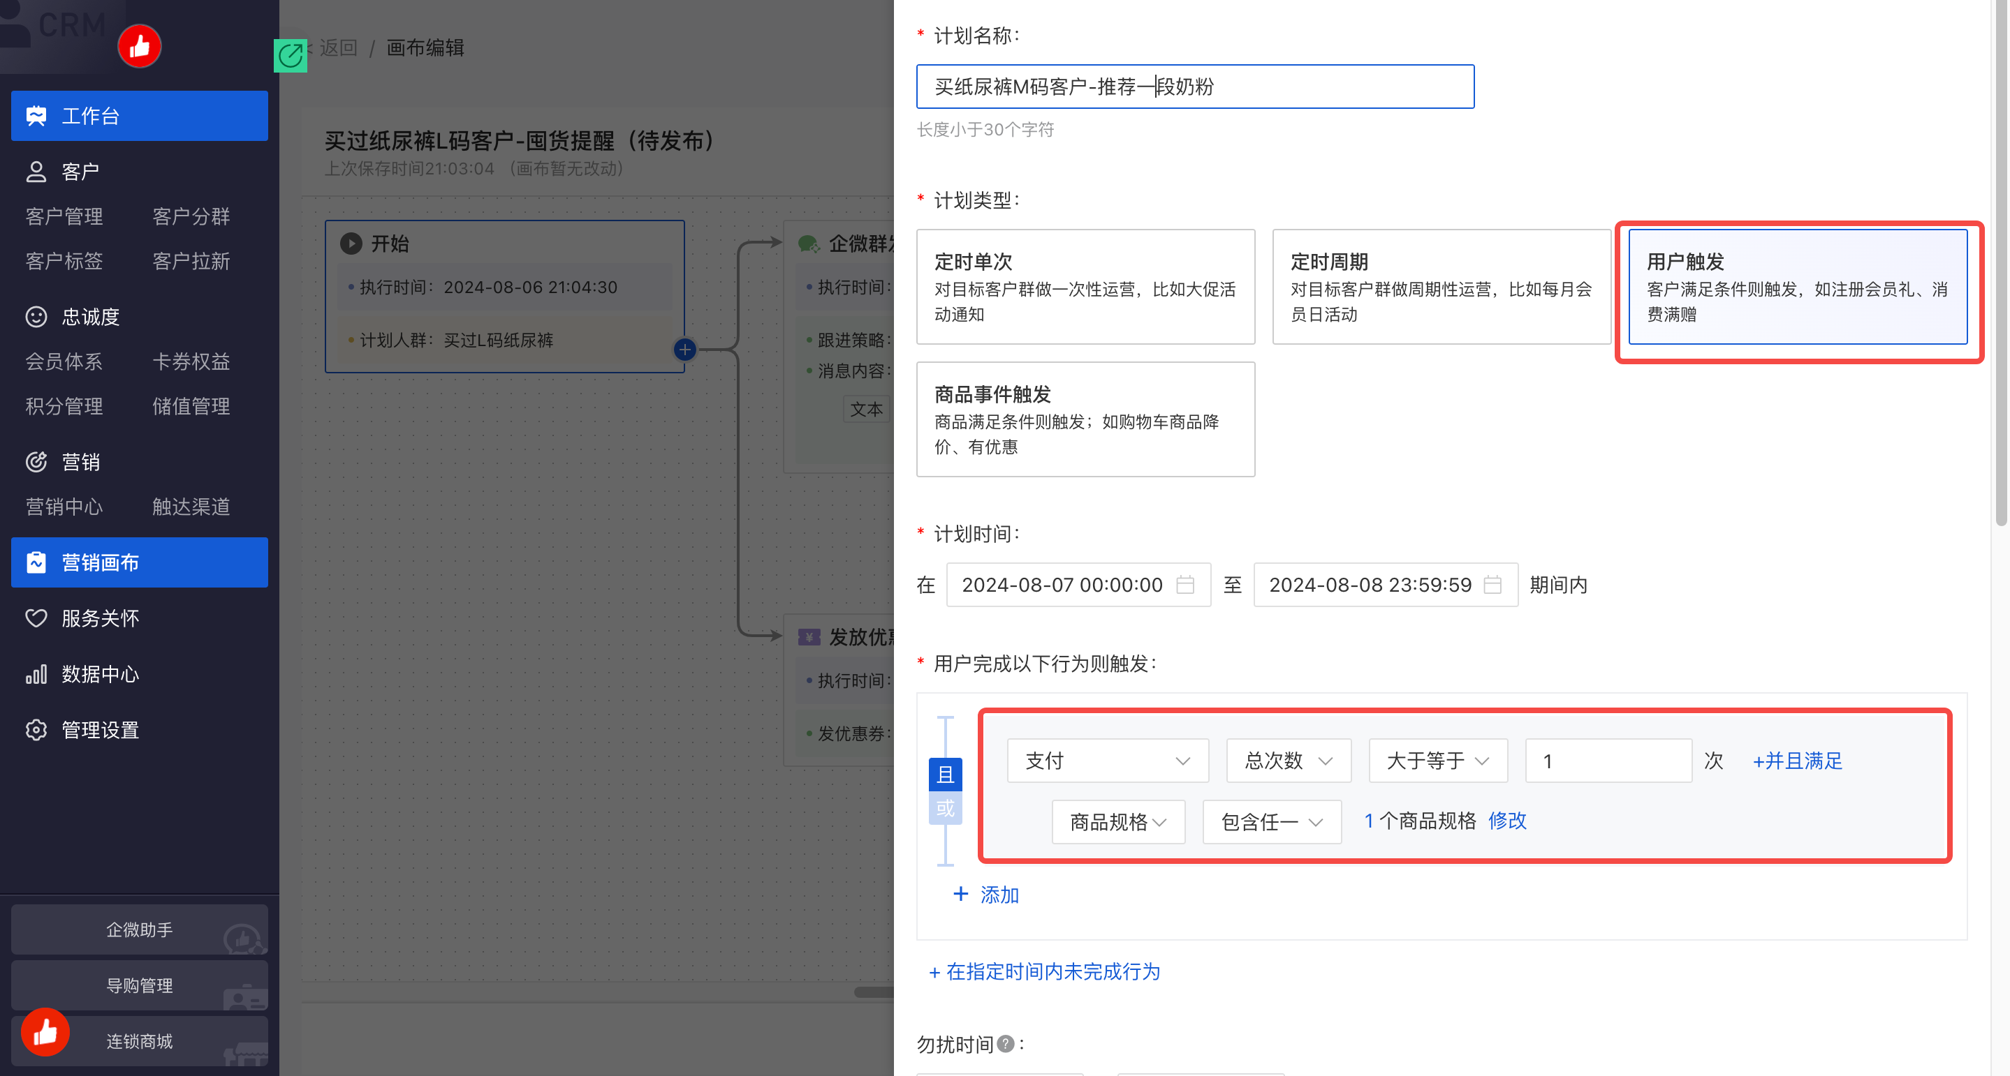Image resolution: width=2010 pixels, height=1076 pixels.
Task: Open 触达渠道 menu item
Action: coord(191,507)
